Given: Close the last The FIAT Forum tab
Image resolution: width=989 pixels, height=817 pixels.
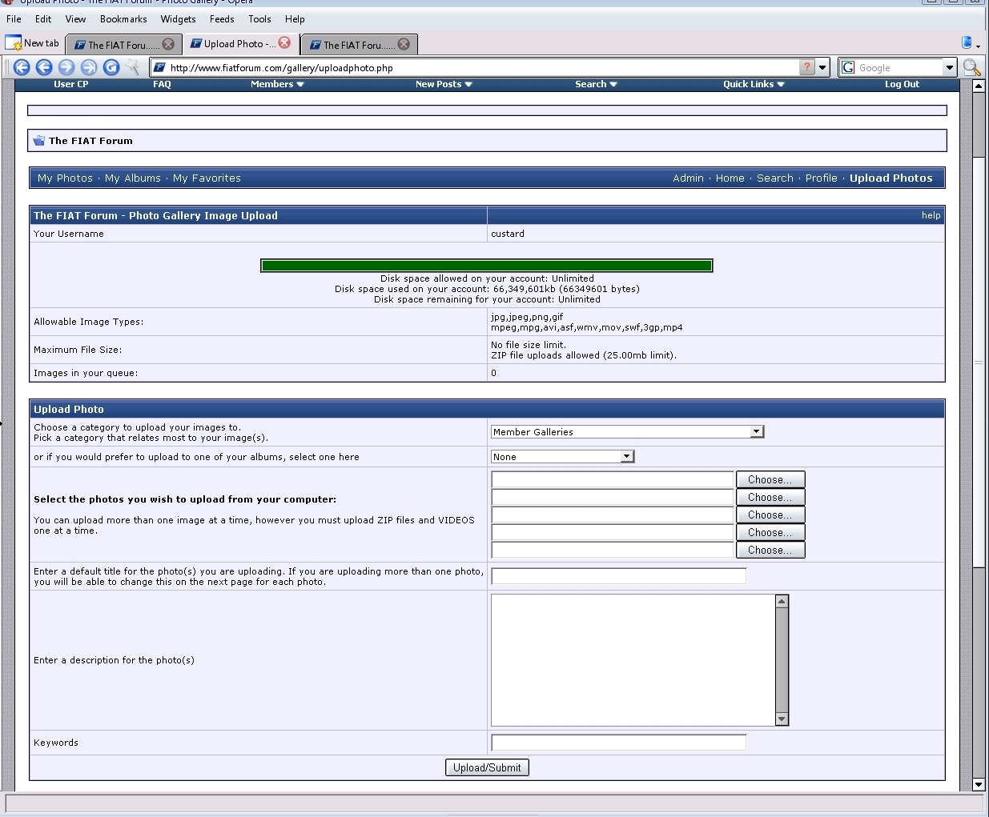Looking at the screenshot, I should click(404, 44).
